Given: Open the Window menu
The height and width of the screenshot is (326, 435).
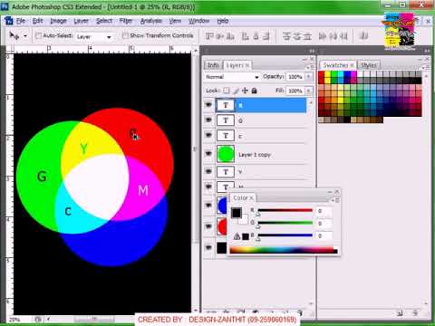Looking at the screenshot, I should (199, 21).
